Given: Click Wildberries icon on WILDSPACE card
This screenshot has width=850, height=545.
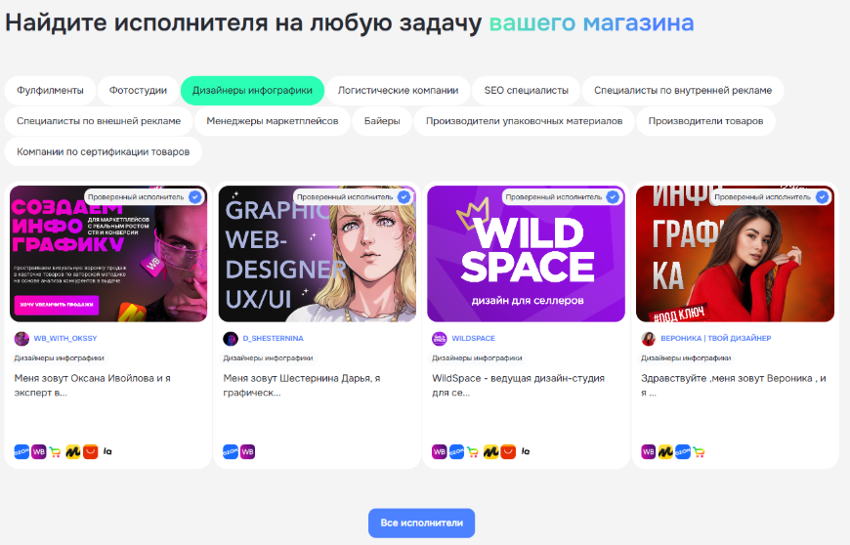Looking at the screenshot, I should click(x=439, y=451).
